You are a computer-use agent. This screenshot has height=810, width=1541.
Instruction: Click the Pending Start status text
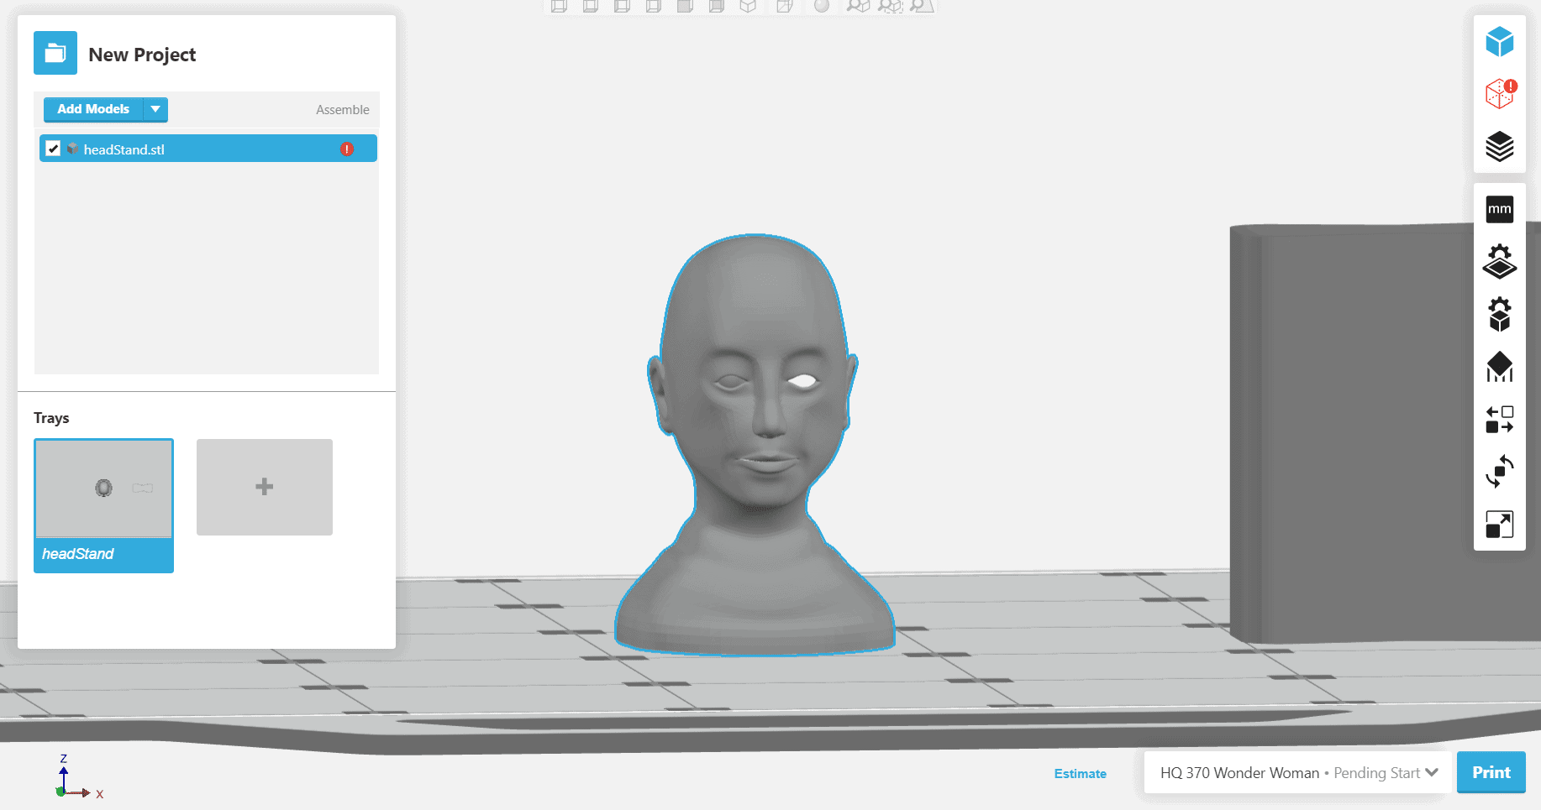[1376, 773]
